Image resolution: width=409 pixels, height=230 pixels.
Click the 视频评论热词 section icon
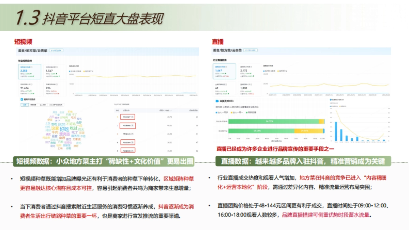click(21, 99)
